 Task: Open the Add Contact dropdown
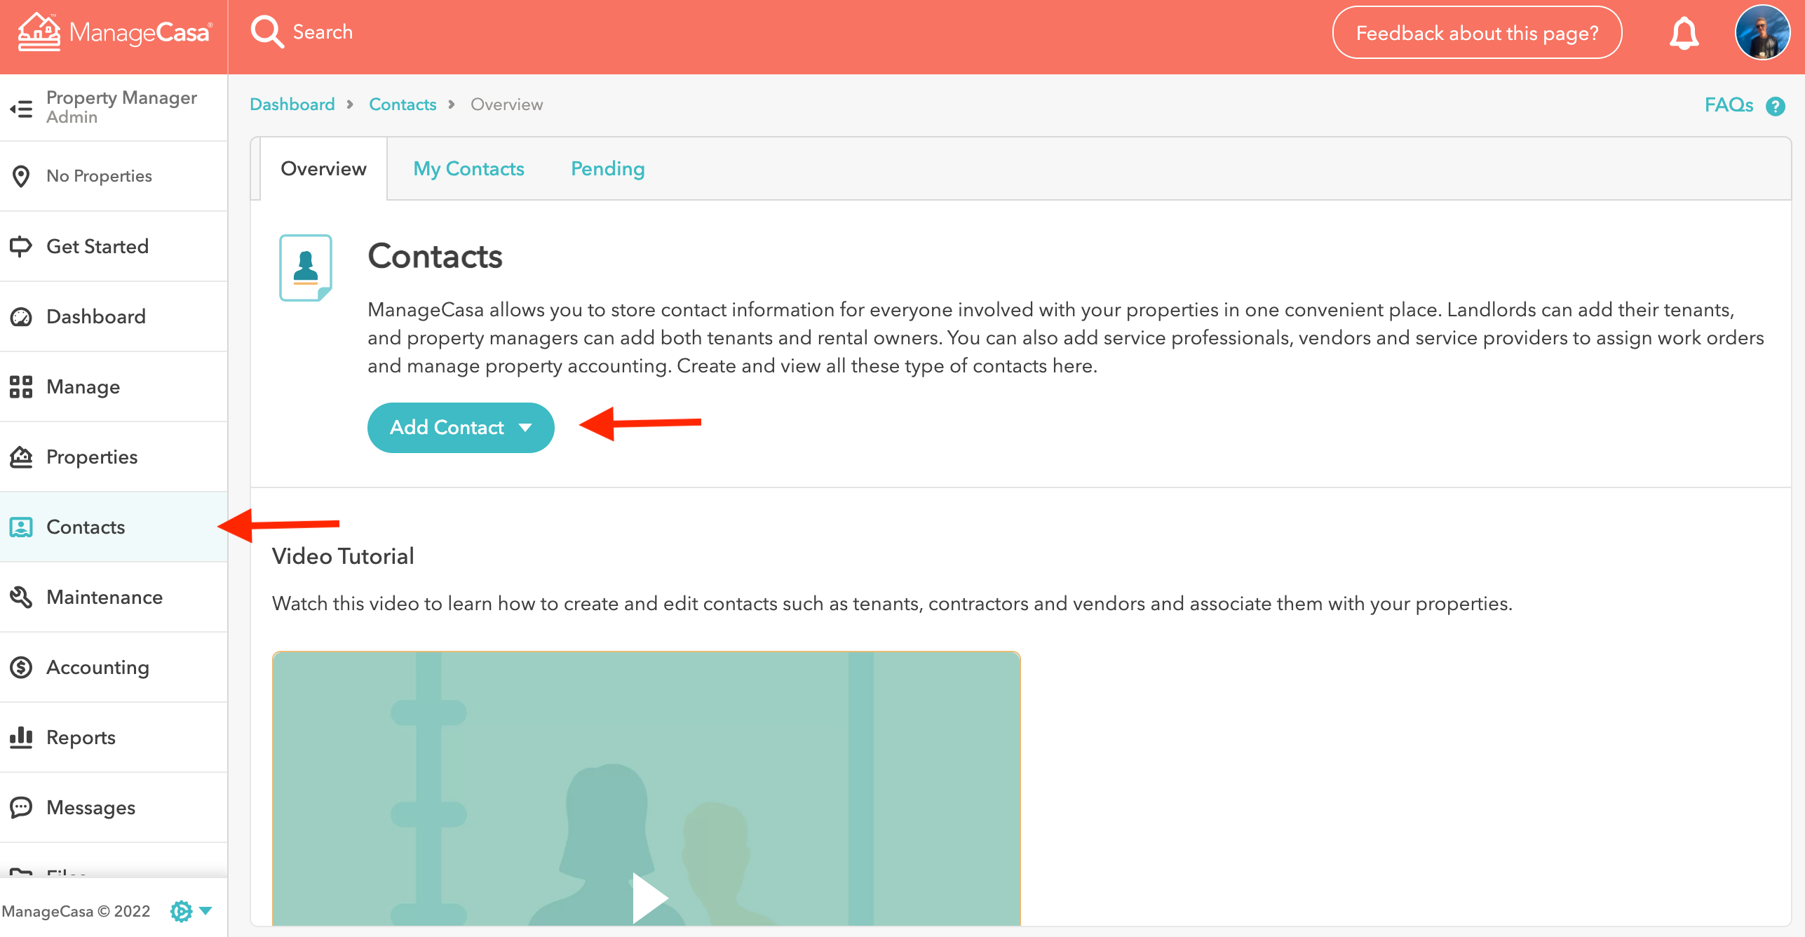461,427
